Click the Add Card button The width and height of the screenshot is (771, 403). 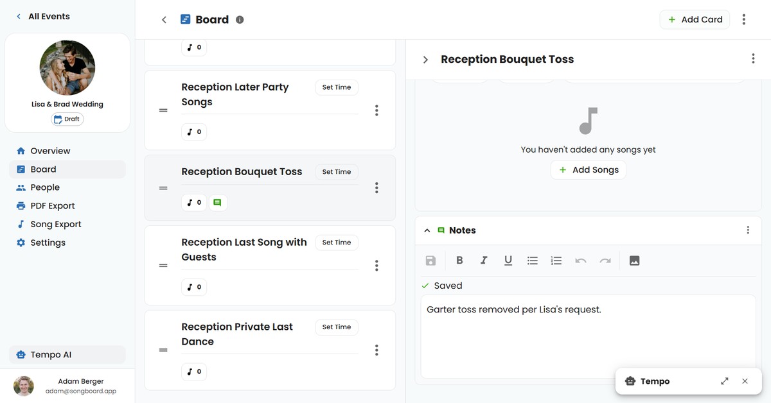click(695, 19)
